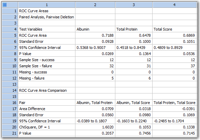Viewport: 200px width, 140px height.
Task: Select row 5 header
Action: pyautogui.click(x=10, y=35)
